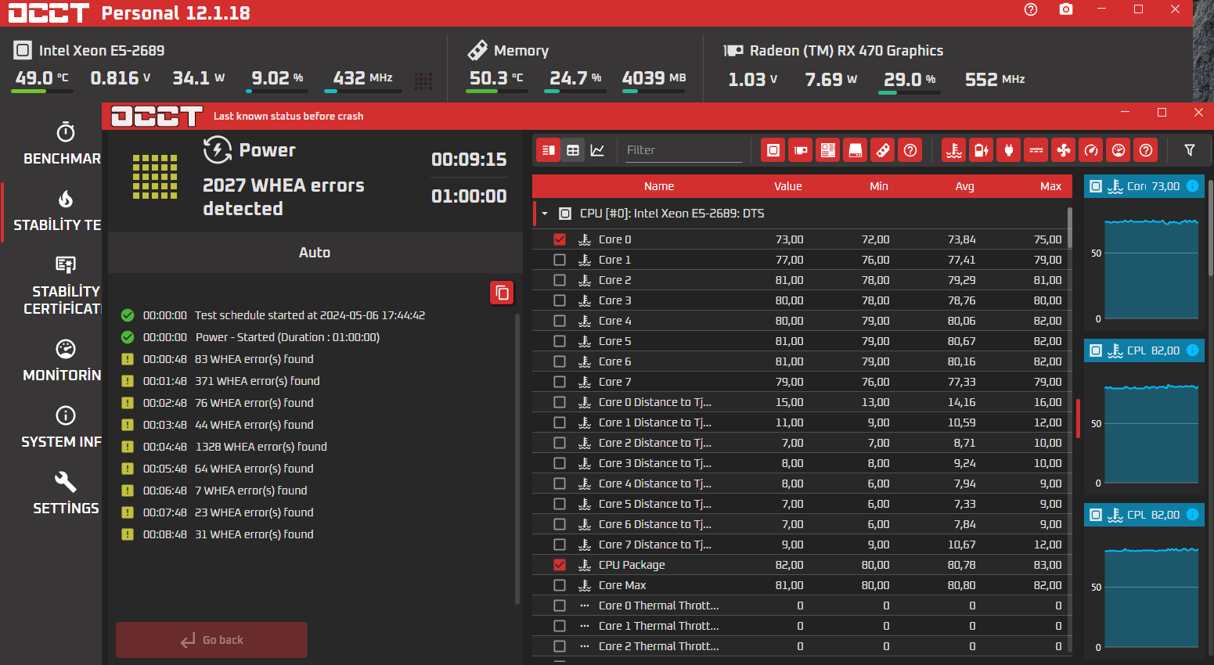Screen dimensions: 1214x665
Task: Toggle the memory stick sensor filter icon
Action: pos(883,150)
